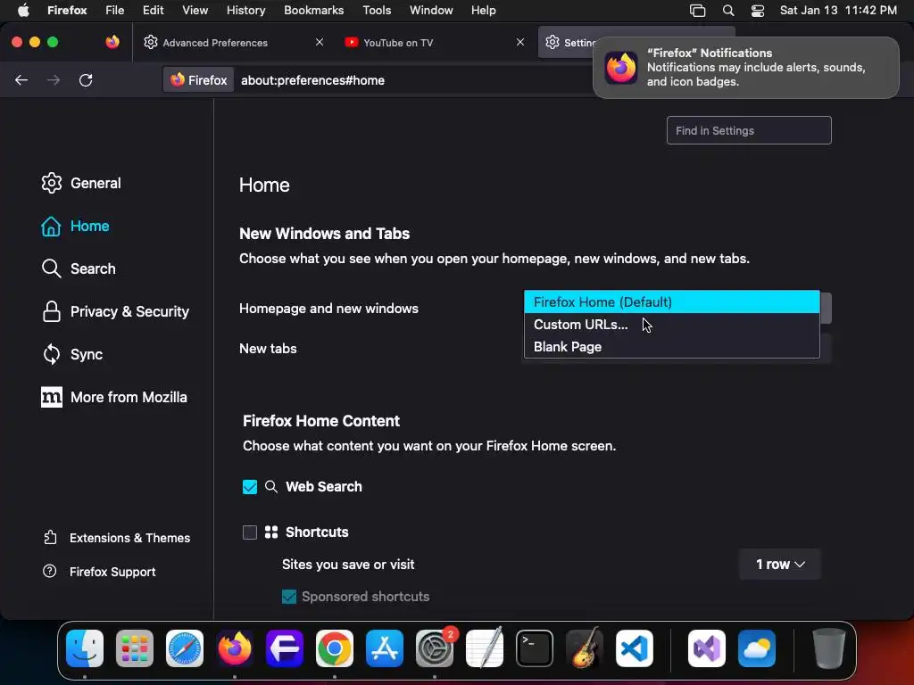Screen dimensions: 914x685
Task: Open Weather app from the dock
Action: coord(757,648)
